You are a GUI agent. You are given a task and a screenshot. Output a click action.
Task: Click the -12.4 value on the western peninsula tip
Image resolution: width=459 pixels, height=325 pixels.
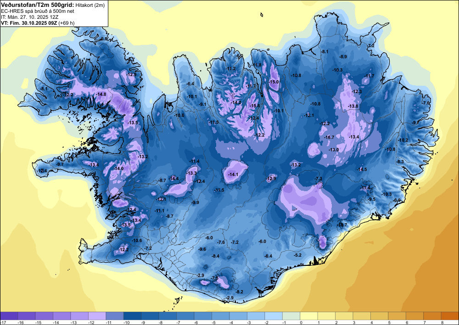42,171
